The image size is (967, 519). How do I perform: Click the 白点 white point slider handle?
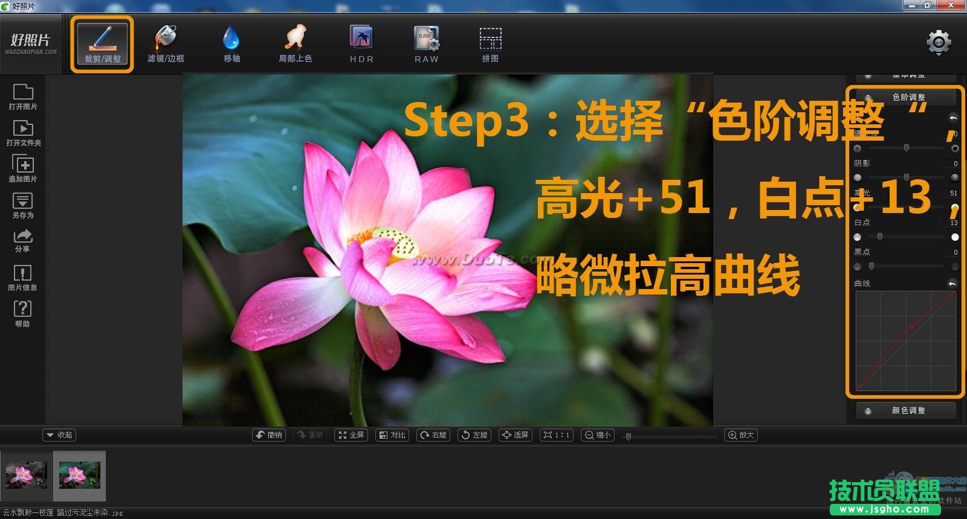880,237
